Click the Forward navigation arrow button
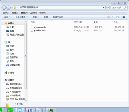 [9, 8]
